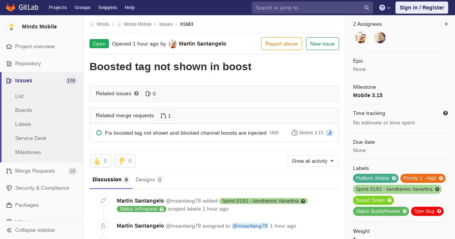The image size is (455, 239).
Task: Click help icon on Platform::Mobile label
Action: tap(394, 178)
